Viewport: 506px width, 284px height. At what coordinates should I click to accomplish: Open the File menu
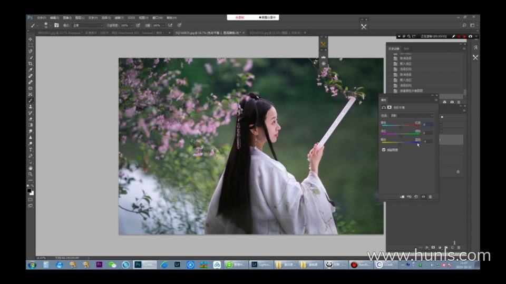point(41,17)
